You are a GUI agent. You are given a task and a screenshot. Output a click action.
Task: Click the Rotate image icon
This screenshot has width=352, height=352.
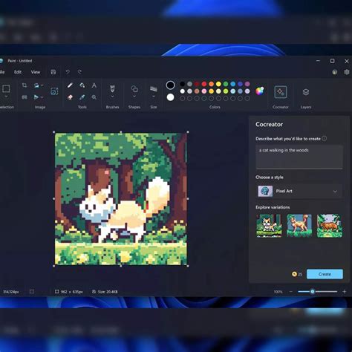click(36, 85)
